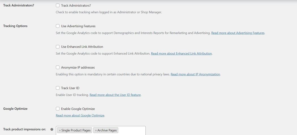Image resolution: width=297 pixels, height=135 pixels.
Task: Click the Tracking Options section heading
Action: [15, 26]
